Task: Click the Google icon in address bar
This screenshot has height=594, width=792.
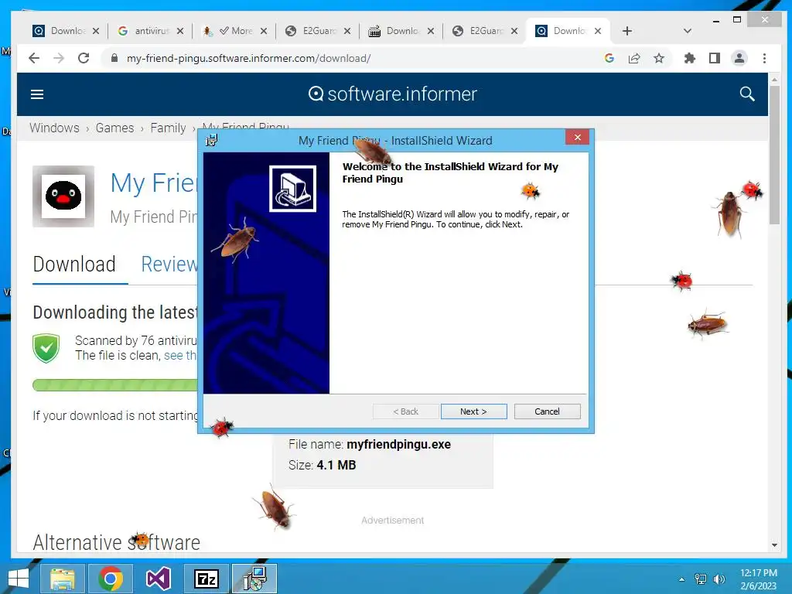Action: pos(609,58)
